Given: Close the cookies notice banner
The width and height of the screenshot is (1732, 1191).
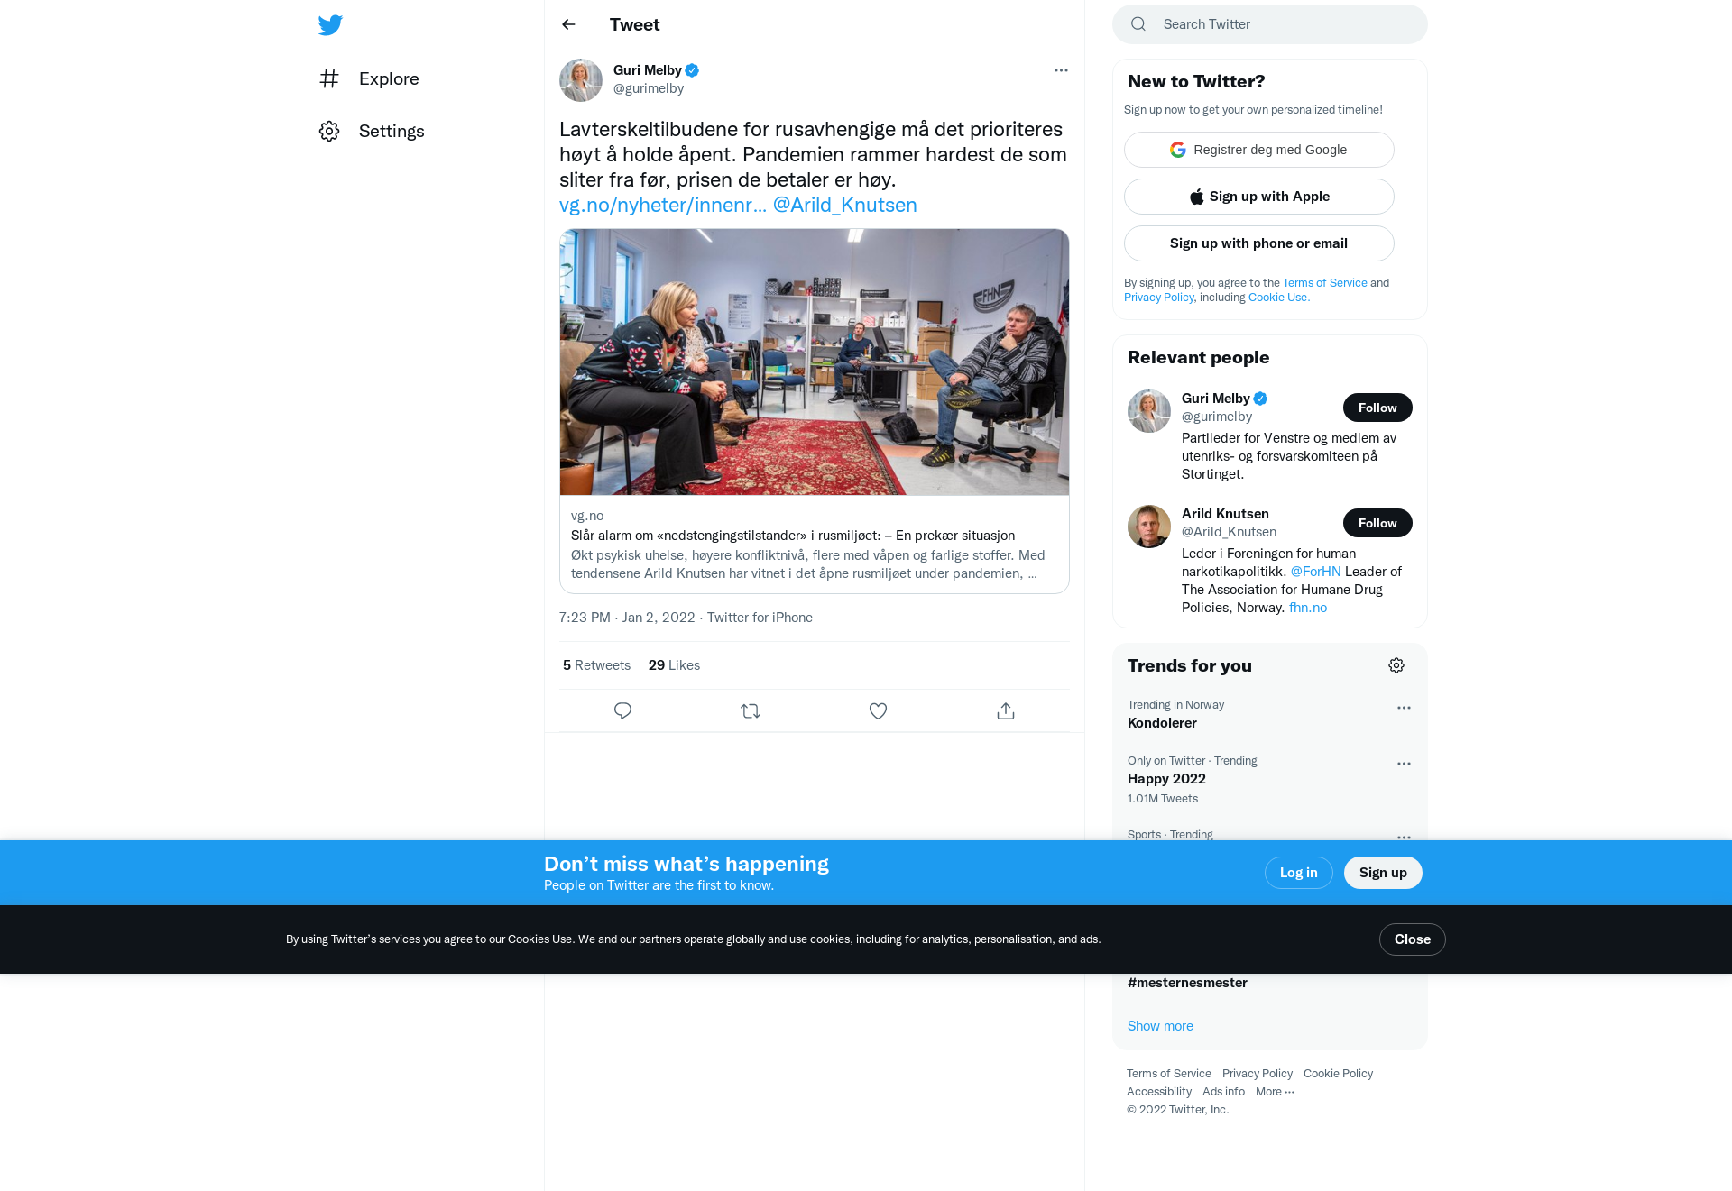Looking at the screenshot, I should pyautogui.click(x=1412, y=939).
